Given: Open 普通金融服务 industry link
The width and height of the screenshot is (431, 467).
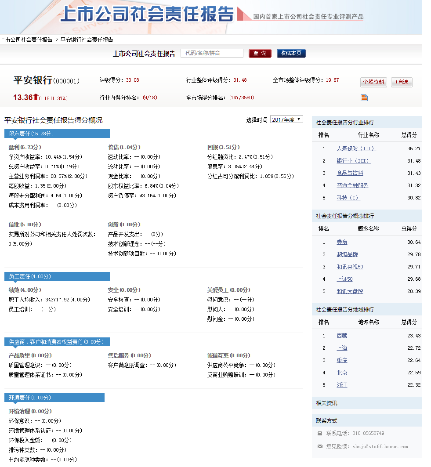Looking at the screenshot, I should pos(352,185).
